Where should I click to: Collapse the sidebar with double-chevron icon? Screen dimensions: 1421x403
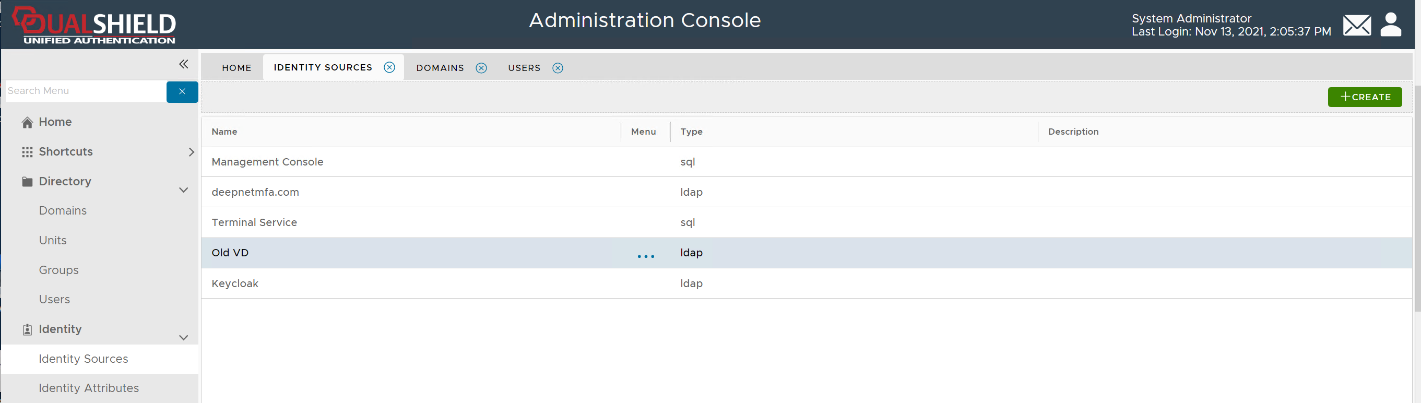pyautogui.click(x=184, y=65)
